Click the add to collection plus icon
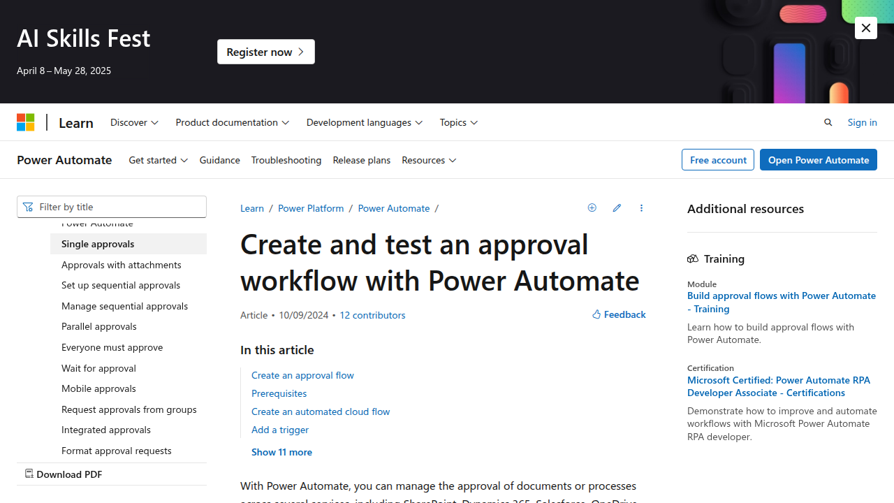894x503 pixels. 592,207
